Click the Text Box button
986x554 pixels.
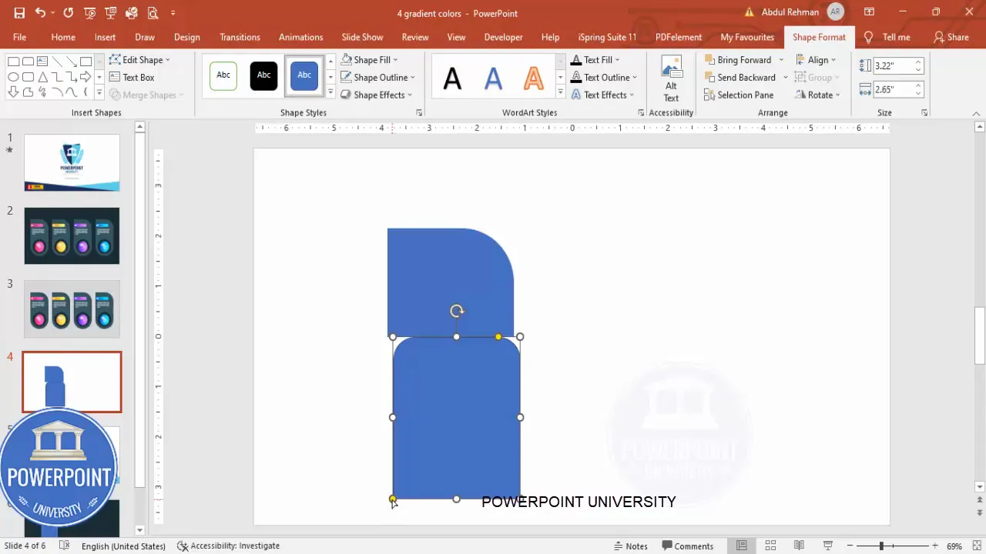click(x=132, y=77)
